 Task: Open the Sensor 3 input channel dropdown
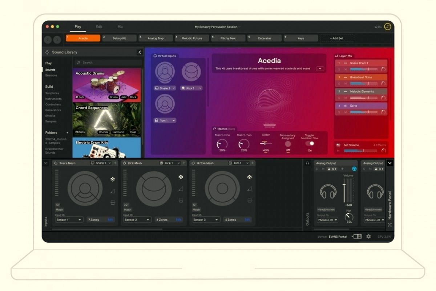click(x=206, y=220)
